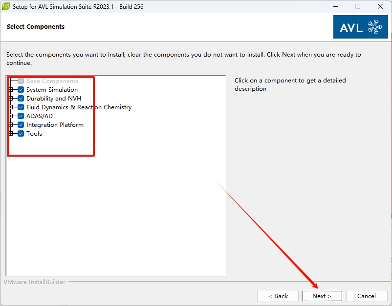Click the AVL logo in header
Image resolution: width=392 pixels, height=306 pixels.
[360, 27]
